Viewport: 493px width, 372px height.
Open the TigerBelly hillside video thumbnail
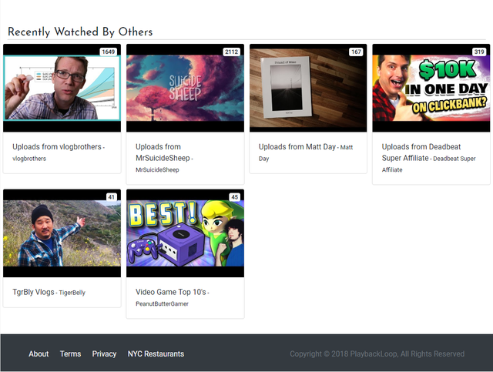point(62,233)
